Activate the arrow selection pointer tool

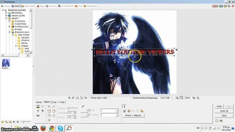pos(124,107)
